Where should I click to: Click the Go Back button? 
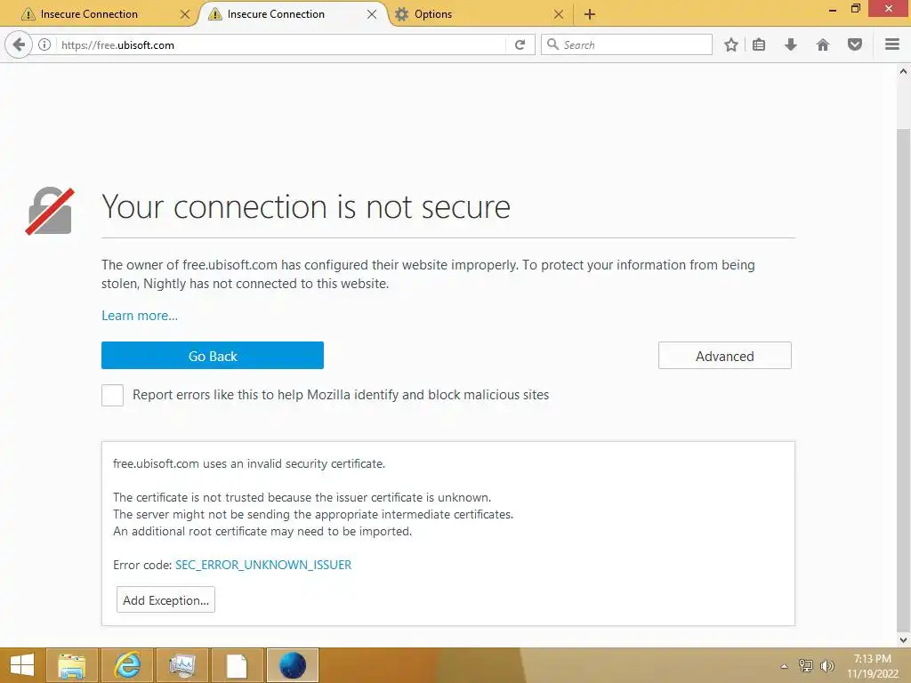pos(213,356)
